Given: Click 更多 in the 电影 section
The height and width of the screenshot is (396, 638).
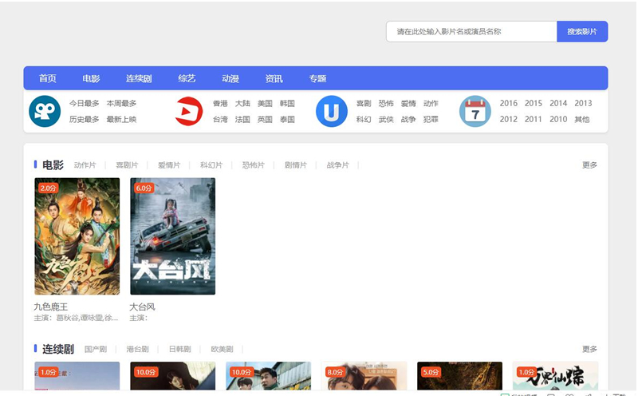Looking at the screenshot, I should [589, 165].
